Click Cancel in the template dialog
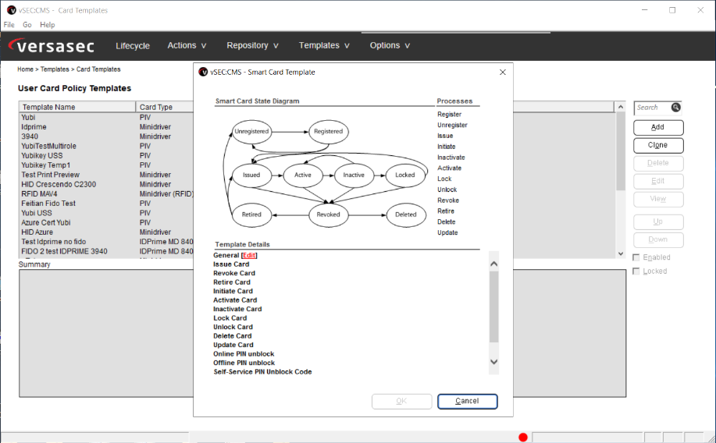716x443 pixels. pos(467,401)
